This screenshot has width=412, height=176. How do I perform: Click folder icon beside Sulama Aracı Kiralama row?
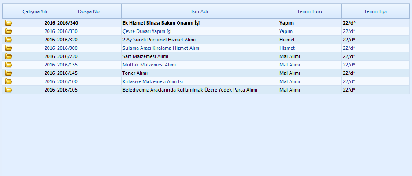pyautogui.click(x=8, y=48)
